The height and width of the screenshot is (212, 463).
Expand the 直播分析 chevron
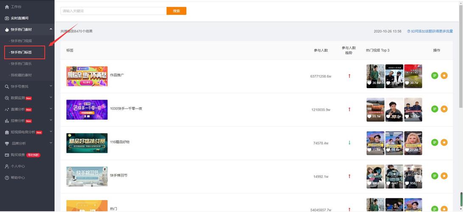tap(51, 109)
